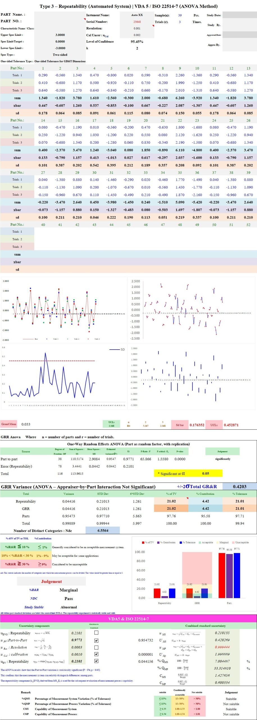Select the Instrument Name field Auto XX

137,15
